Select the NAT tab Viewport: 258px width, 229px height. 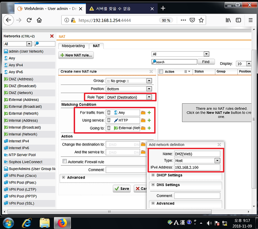tap(96, 46)
